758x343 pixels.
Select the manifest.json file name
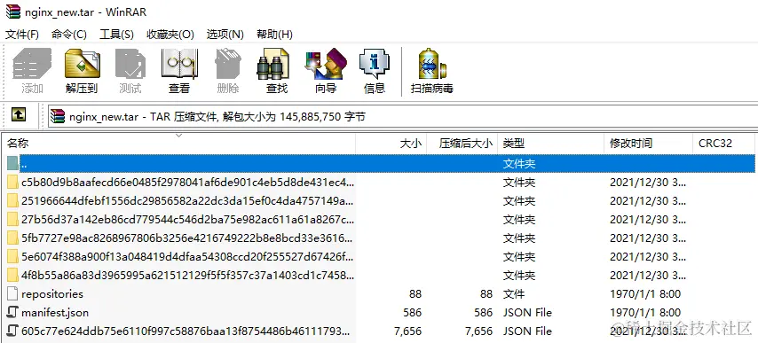pos(55,313)
